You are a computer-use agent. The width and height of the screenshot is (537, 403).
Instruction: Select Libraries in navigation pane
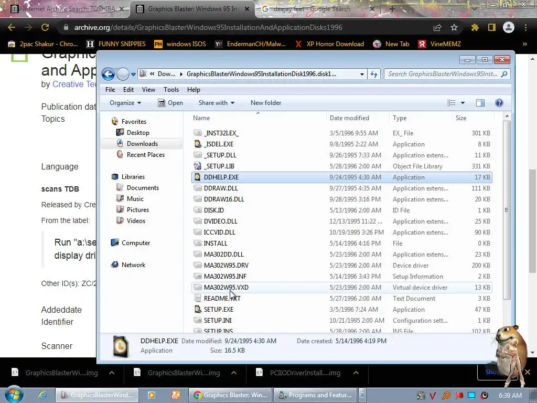point(133,177)
